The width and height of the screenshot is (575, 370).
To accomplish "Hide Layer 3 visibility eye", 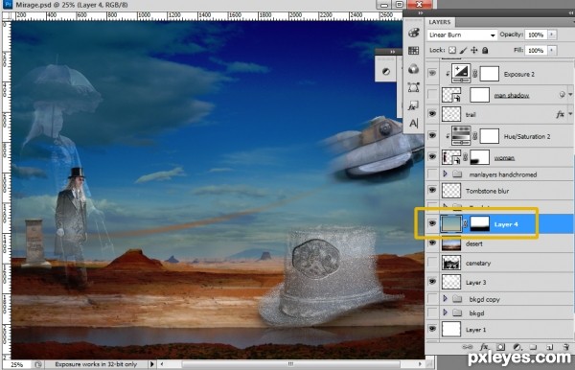I will pos(433,281).
